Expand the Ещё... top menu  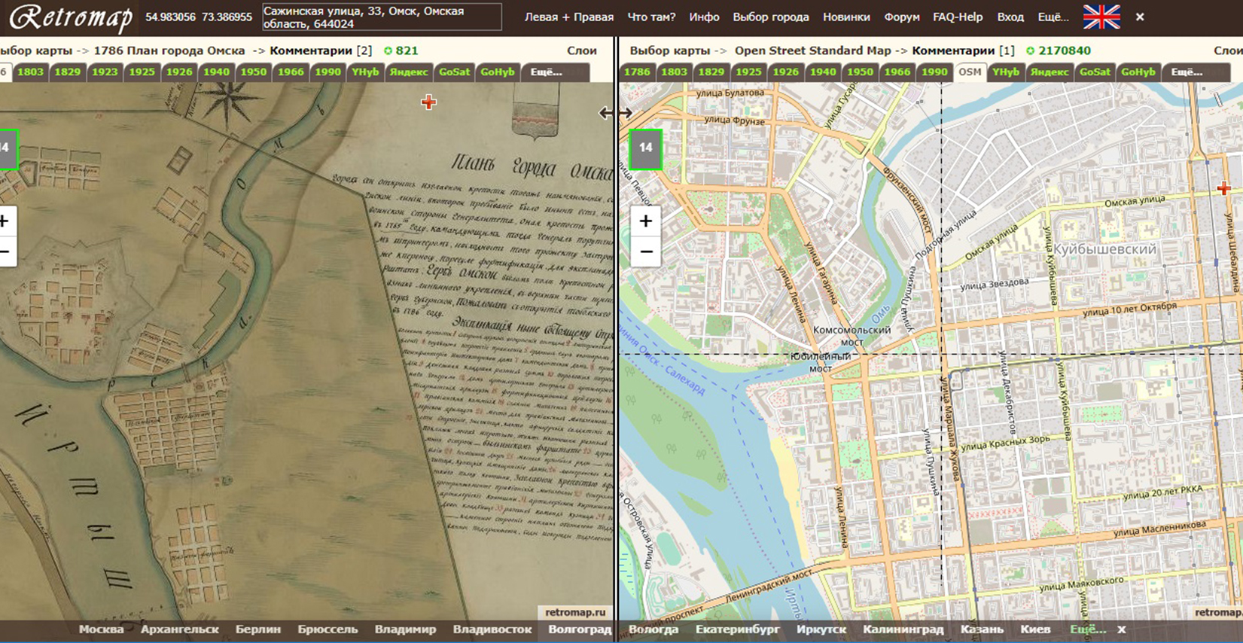(1053, 17)
